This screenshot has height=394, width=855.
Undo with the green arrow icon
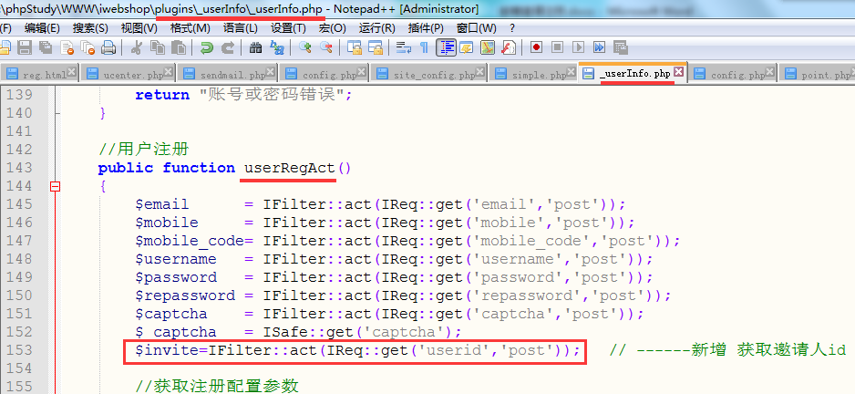click(207, 47)
